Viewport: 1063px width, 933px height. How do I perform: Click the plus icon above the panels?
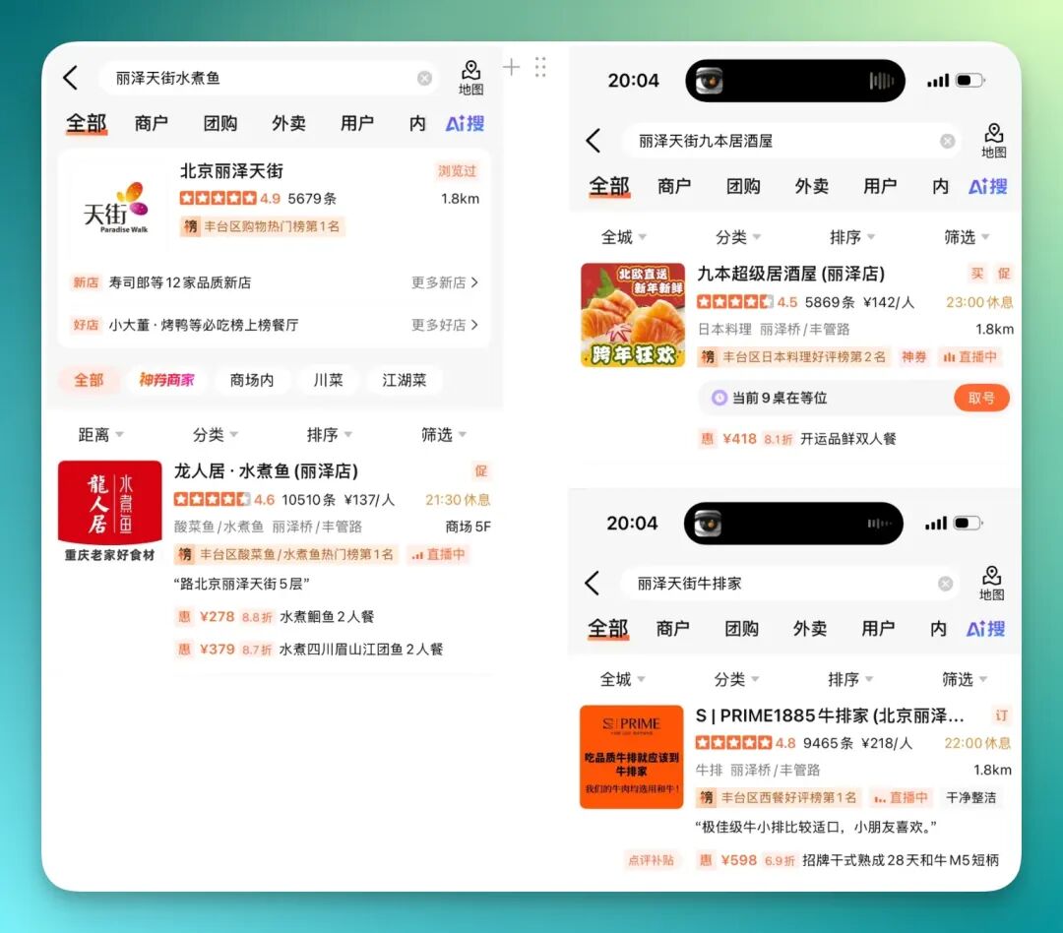[x=511, y=67]
